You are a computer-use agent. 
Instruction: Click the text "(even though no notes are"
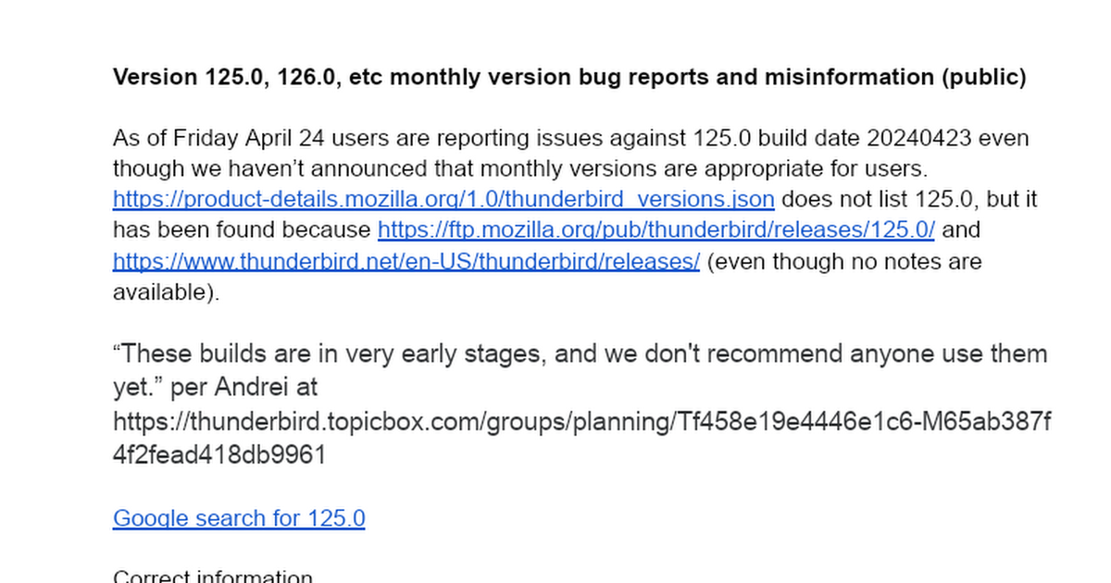843,261
